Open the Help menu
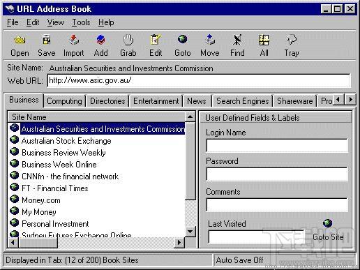The height and width of the screenshot is (270, 360). click(x=106, y=22)
